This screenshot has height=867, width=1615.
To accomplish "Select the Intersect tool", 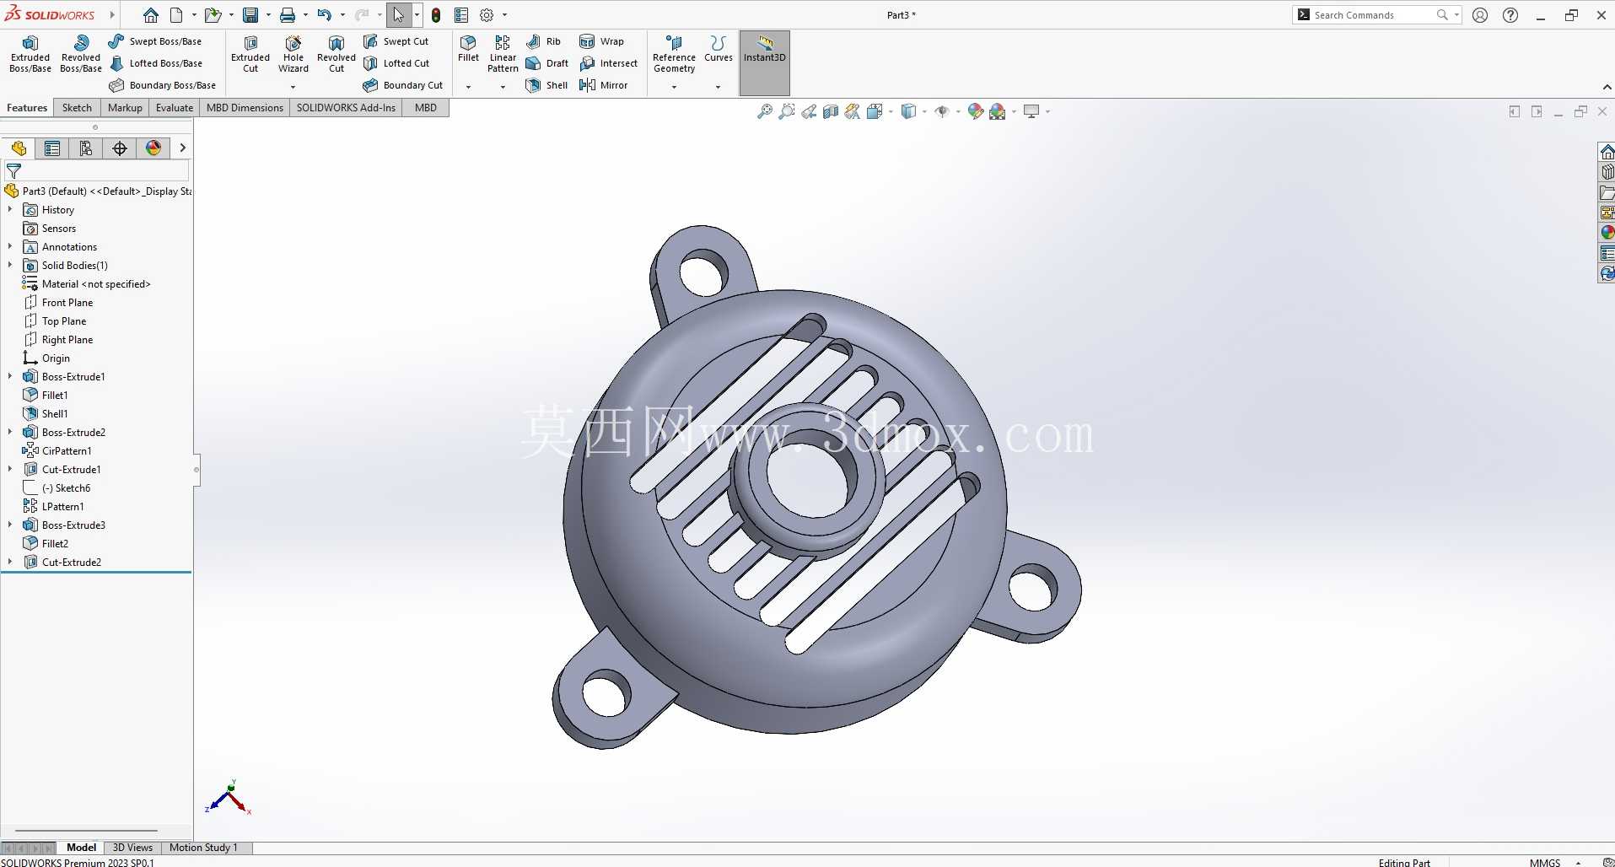I will coord(608,63).
